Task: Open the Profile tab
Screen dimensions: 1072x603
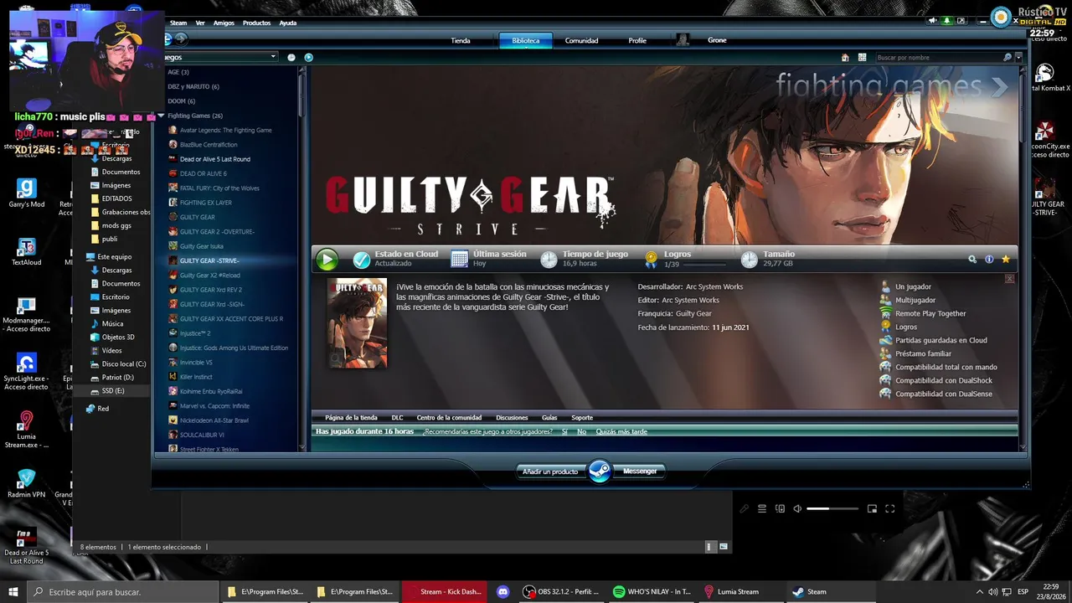Action: [x=637, y=40]
